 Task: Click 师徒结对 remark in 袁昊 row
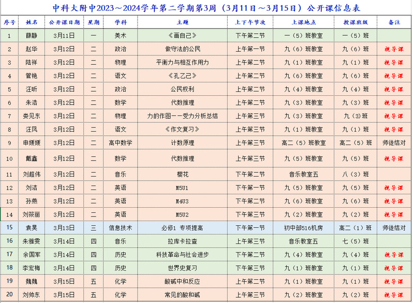[394, 228]
